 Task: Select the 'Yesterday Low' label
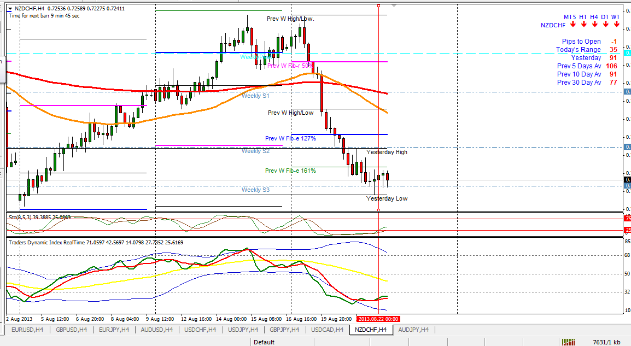(x=387, y=198)
